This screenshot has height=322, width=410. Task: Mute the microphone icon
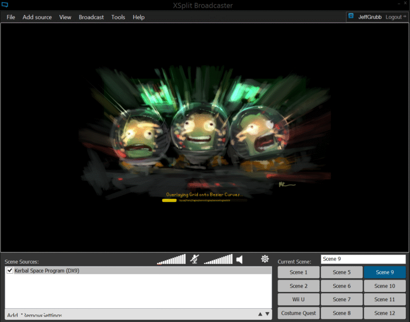195,259
